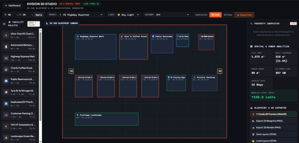This screenshot has width=299, height=143.
Task: Switch to the 3D View tab
Action: 228,15
